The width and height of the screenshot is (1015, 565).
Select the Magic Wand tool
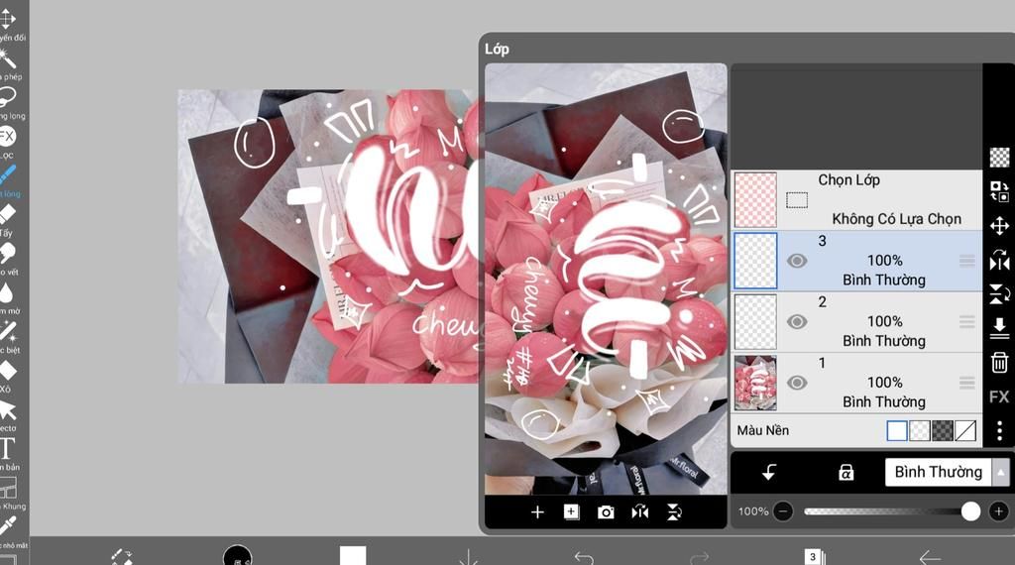[7, 58]
